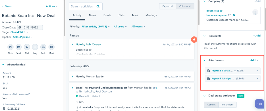This screenshot has height=111, width=266.
Task: Click the Task icon button
Action: [43, 47]
